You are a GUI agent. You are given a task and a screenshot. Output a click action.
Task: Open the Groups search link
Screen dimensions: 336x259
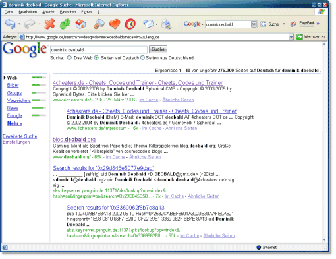(14, 93)
